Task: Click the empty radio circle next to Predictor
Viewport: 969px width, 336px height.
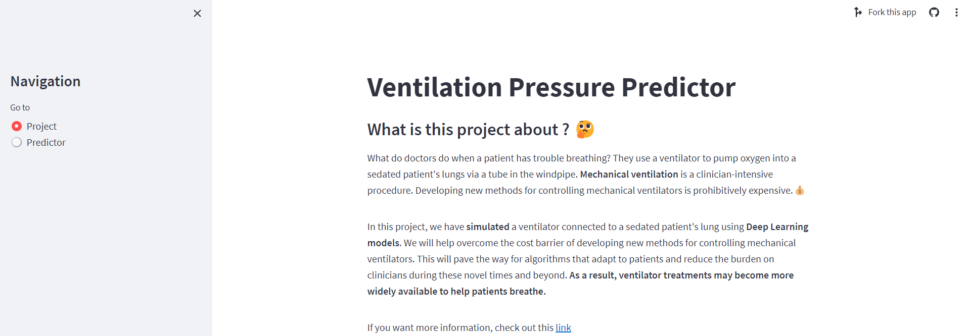Action: (16, 142)
